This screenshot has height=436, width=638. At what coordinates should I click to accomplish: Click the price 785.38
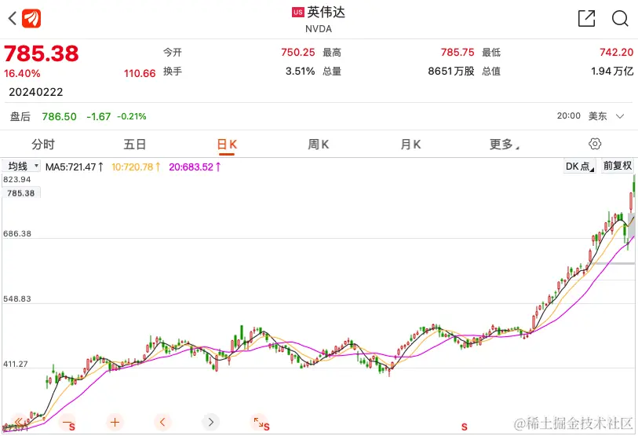pos(41,53)
